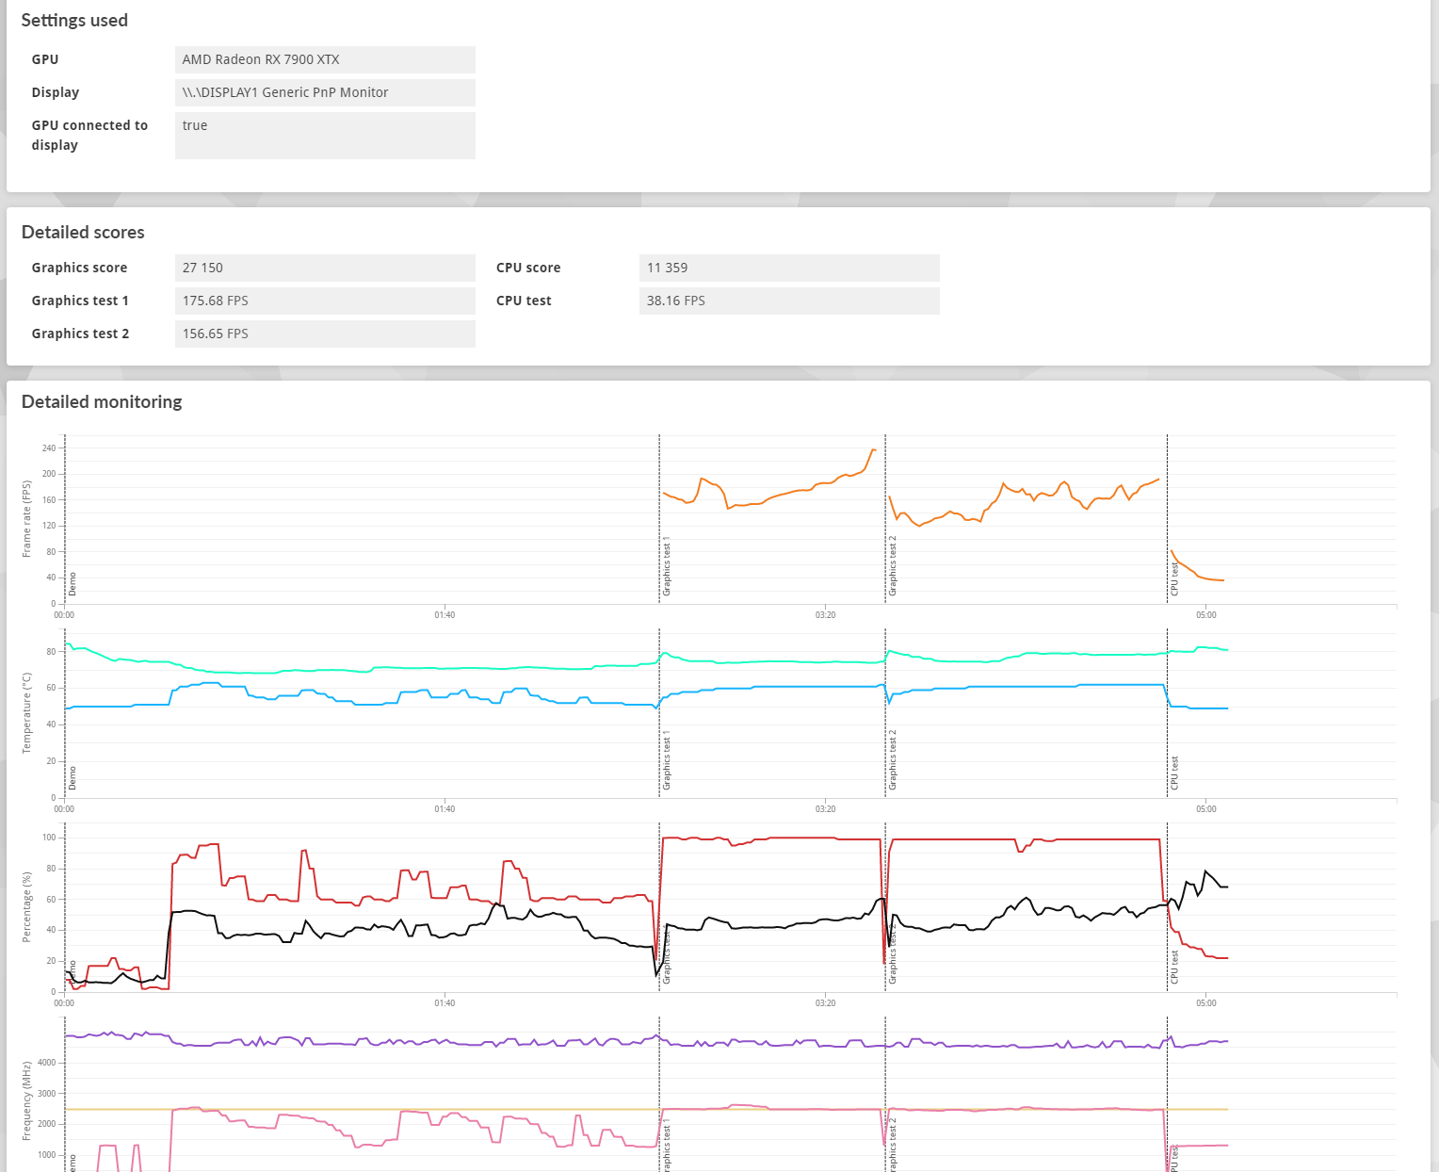The height and width of the screenshot is (1172, 1439).
Task: Click the CPU test label in Detailed scores
Action: [x=524, y=301]
